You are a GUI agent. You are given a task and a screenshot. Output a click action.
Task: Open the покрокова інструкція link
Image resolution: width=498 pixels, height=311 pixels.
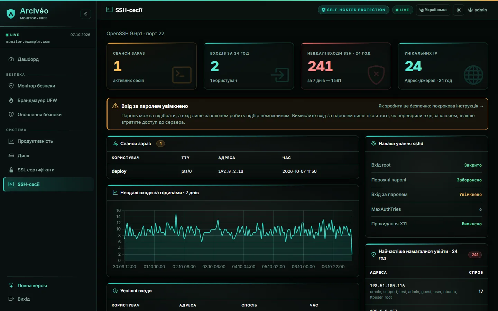click(431, 106)
